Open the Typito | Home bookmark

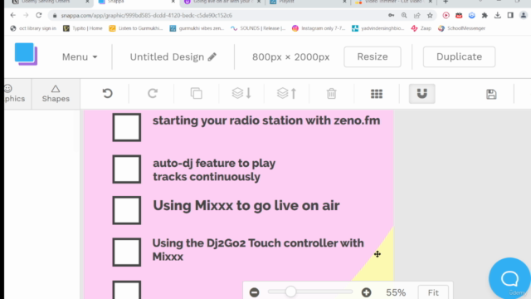(x=83, y=28)
